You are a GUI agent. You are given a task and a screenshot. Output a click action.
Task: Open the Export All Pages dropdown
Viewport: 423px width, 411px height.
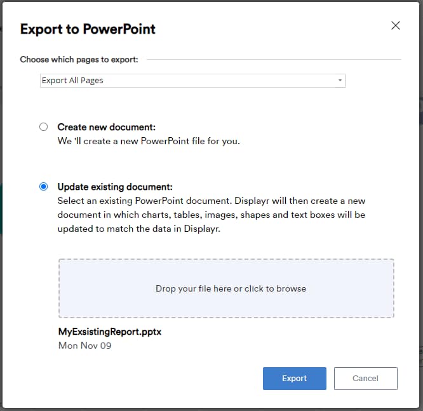pyautogui.click(x=191, y=81)
